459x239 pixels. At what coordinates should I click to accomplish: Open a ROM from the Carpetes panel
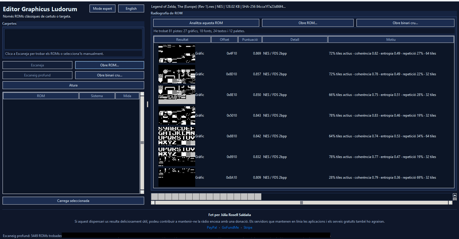coord(110,65)
